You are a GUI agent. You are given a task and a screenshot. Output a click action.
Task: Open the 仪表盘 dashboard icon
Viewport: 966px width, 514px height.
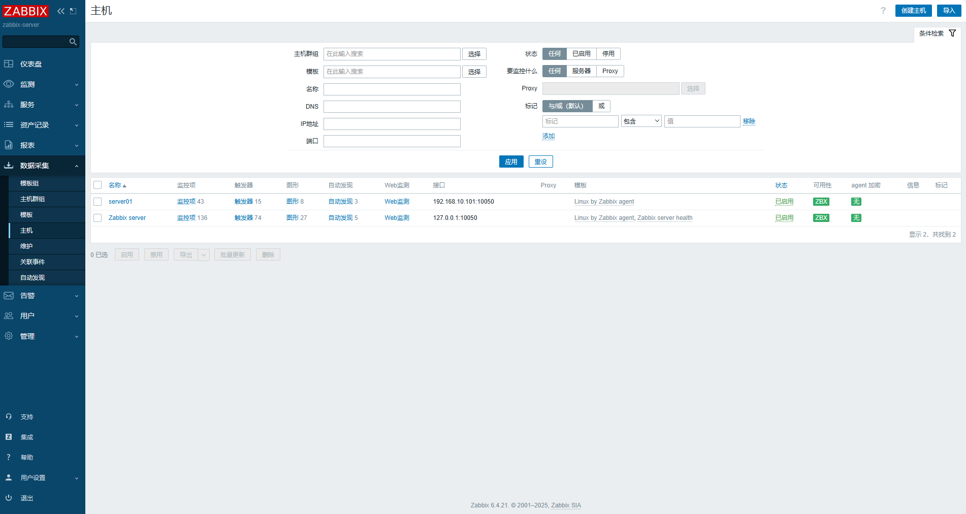(9, 64)
